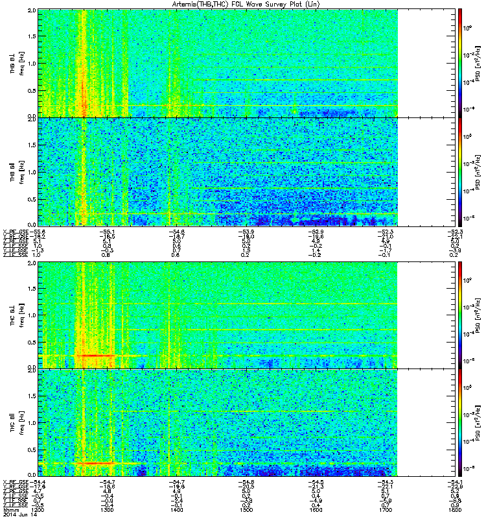Click the plot title Artemis FGL Wave Survey
The height and width of the screenshot is (519, 486).
246,5
